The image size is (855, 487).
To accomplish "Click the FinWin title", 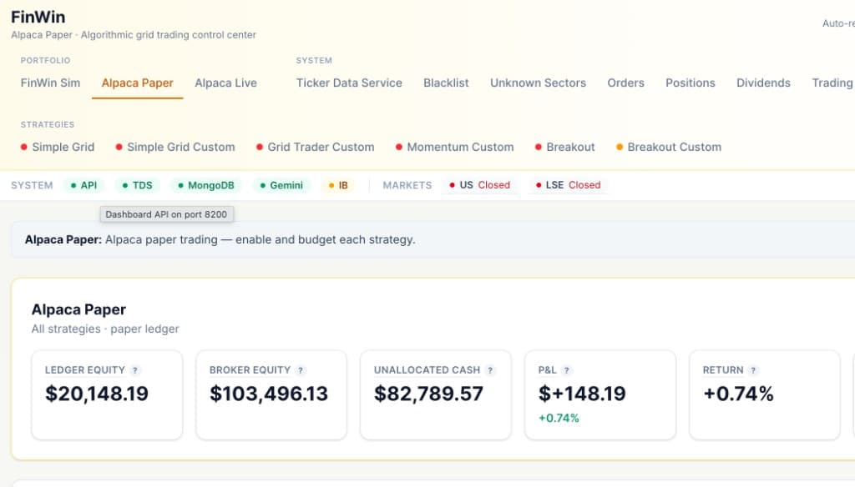I will (x=38, y=17).
